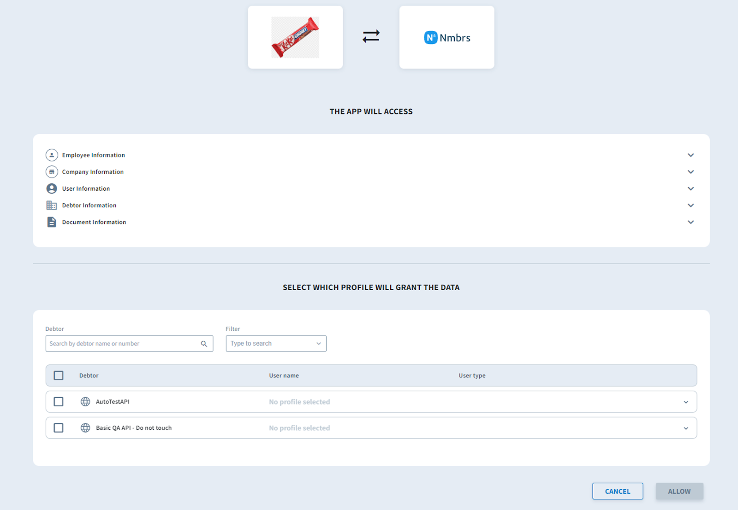Viewport: 738px width, 510px height.
Task: Click the globe icon beside Basic QA API
Action: [x=85, y=428]
